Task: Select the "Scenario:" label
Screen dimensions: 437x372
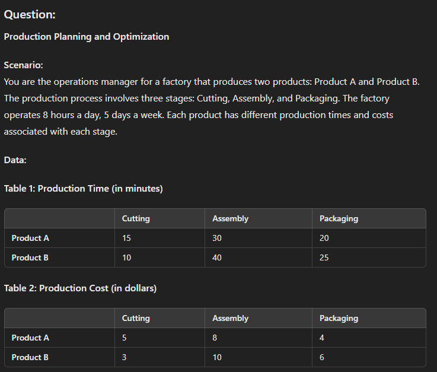Action: tap(23, 65)
